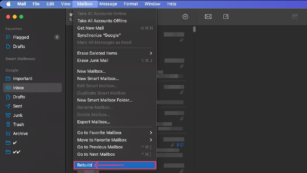Click the filter messages icon in toolbar

point(185,17)
